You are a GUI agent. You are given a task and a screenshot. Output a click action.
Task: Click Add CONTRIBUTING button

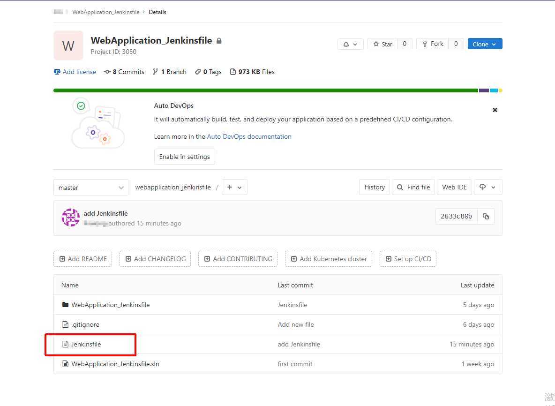pos(238,259)
